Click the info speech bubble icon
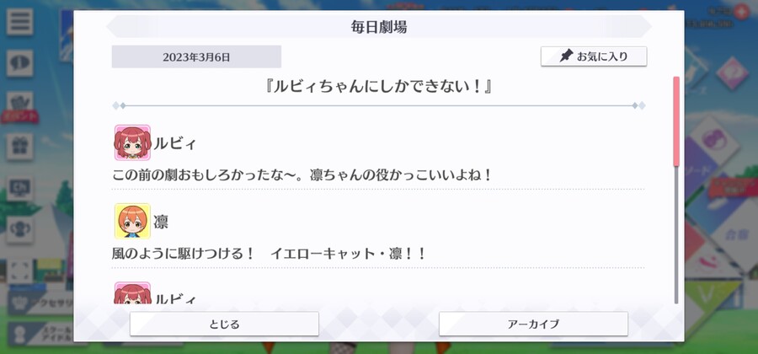758x354 pixels. 20,63
